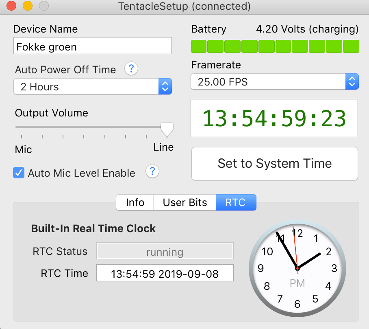Click the yellow minimize window button

click(28, 6)
